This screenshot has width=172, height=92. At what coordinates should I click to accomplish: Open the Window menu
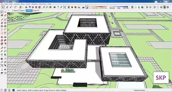click(35, 4)
